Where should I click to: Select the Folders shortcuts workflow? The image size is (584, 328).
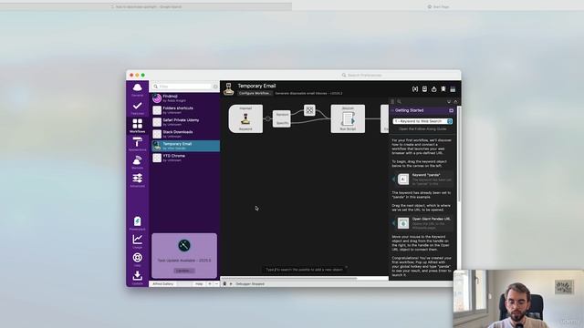185,110
